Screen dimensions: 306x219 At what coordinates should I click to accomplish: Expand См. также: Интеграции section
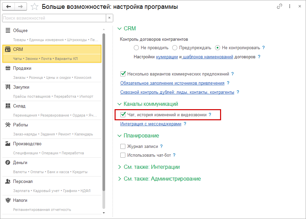pyautogui.click(x=119, y=167)
